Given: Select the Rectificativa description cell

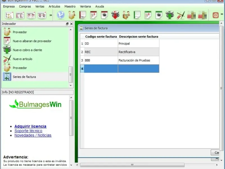Looking at the screenshot, I should 139,52.
